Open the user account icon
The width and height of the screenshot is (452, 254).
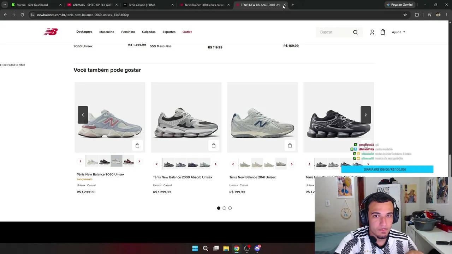click(x=372, y=32)
